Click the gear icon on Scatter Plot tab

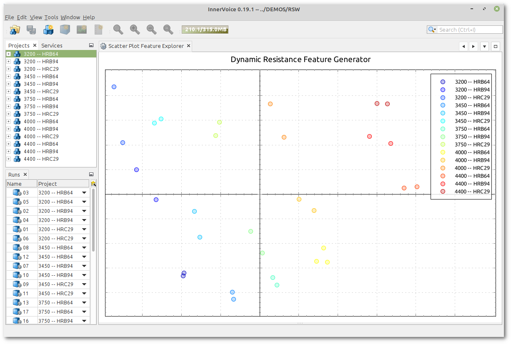coord(104,46)
